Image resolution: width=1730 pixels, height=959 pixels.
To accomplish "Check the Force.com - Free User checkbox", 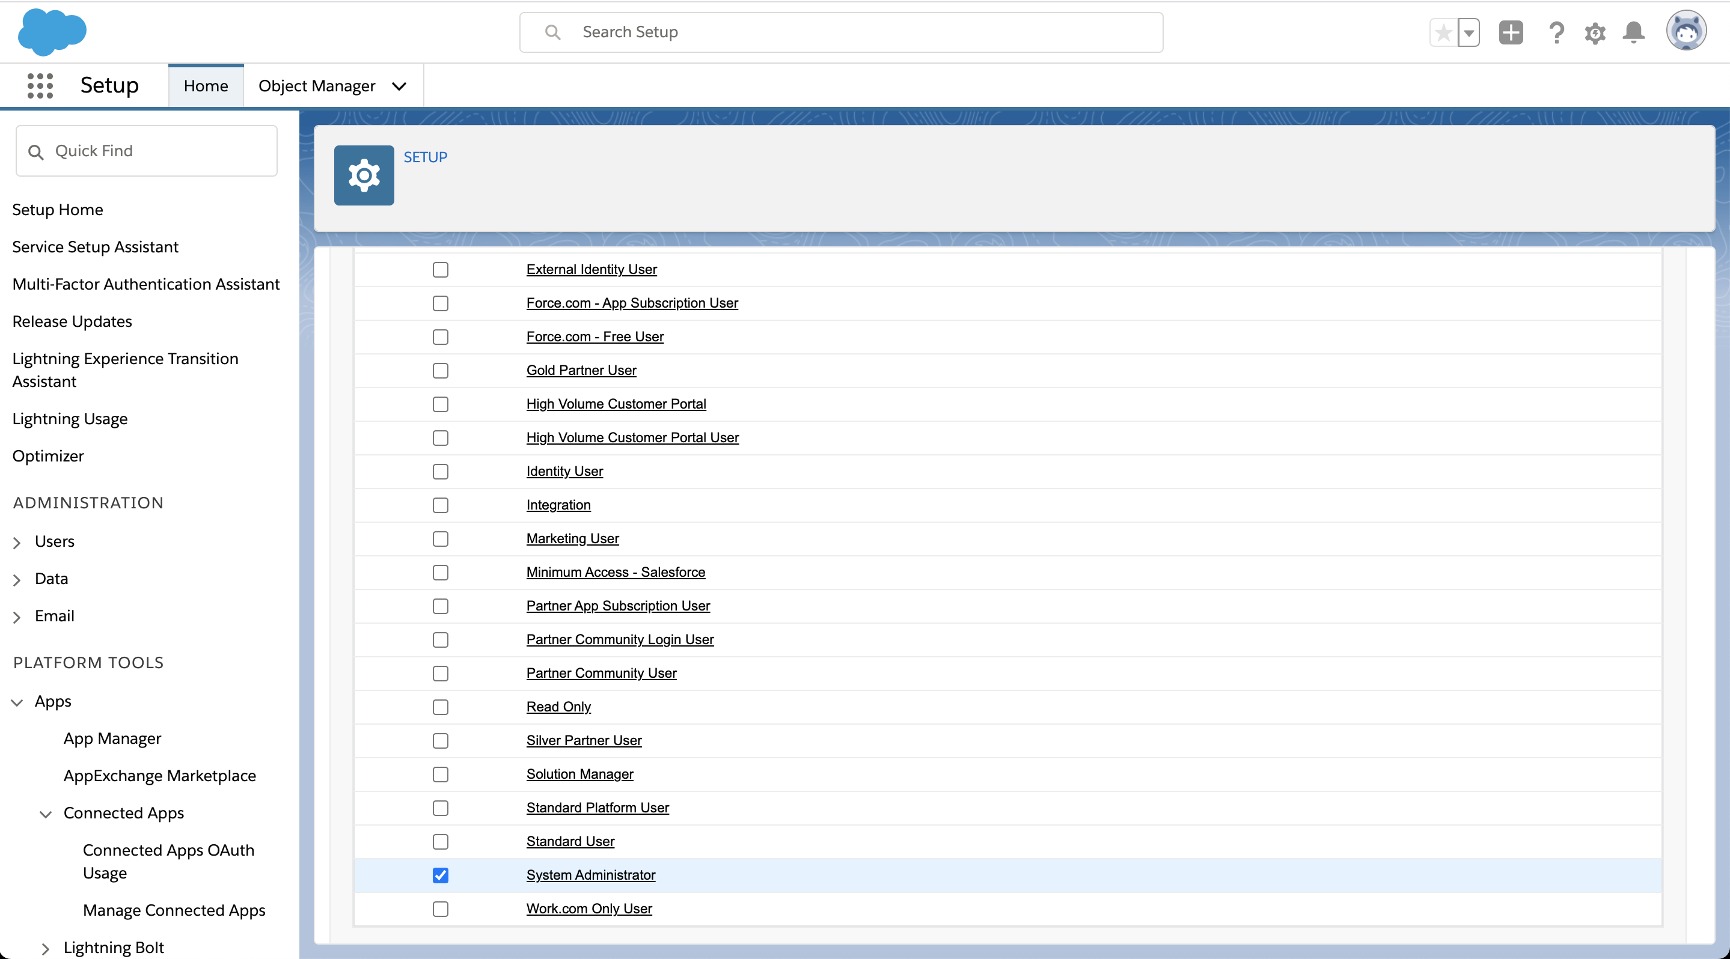I will [441, 337].
